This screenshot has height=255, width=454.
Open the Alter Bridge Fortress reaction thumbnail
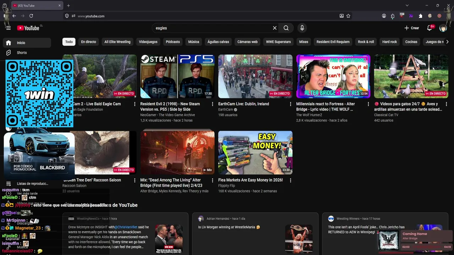coord(333,76)
